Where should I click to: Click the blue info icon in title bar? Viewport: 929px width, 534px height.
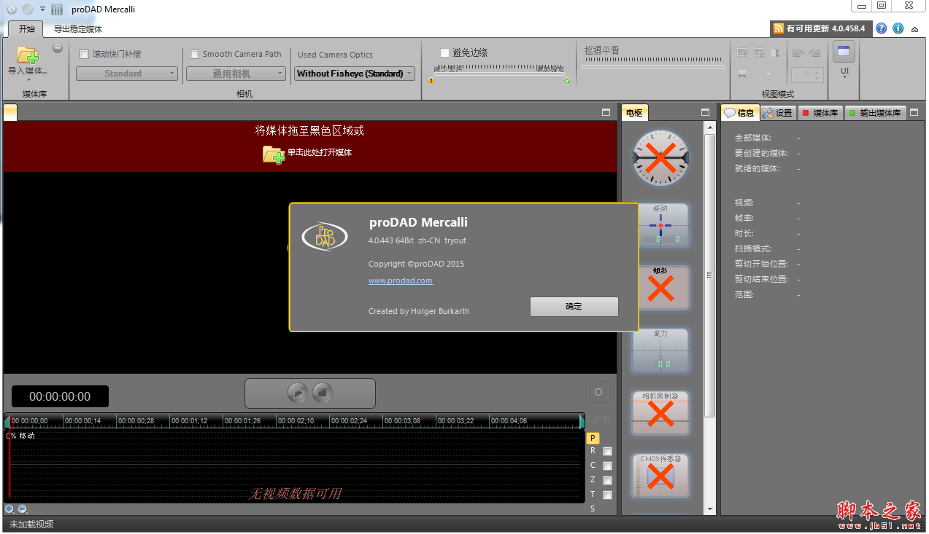tap(898, 28)
